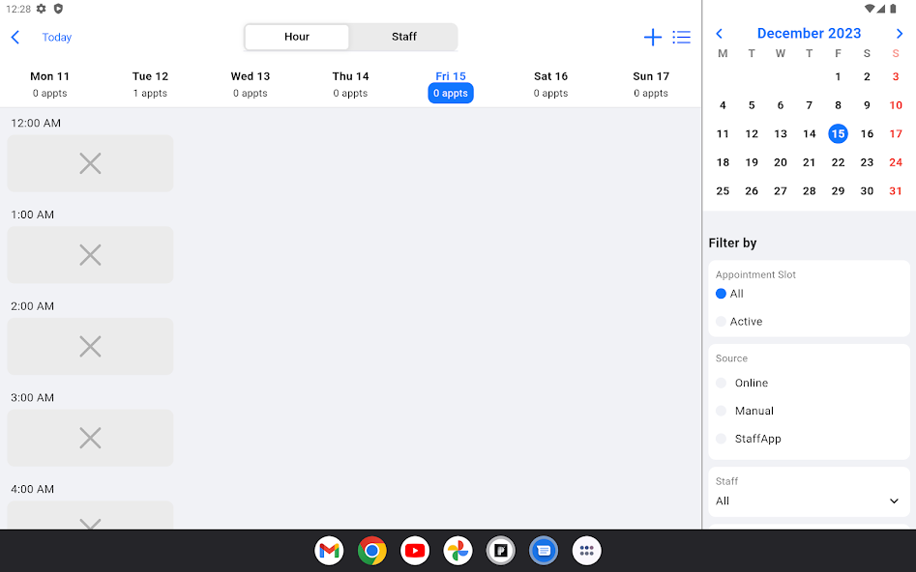This screenshot has height=572, width=916.
Task: Select December 25 on the mini calendar
Action: coord(723,190)
